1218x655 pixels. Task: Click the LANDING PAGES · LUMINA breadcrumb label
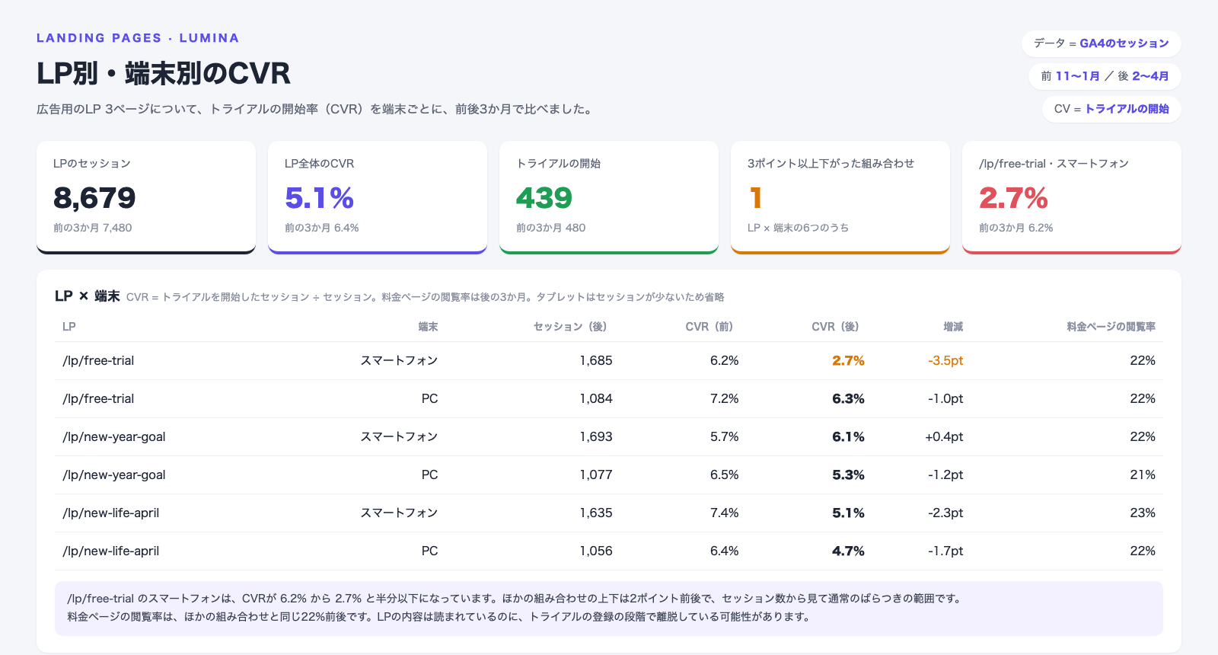[138, 38]
